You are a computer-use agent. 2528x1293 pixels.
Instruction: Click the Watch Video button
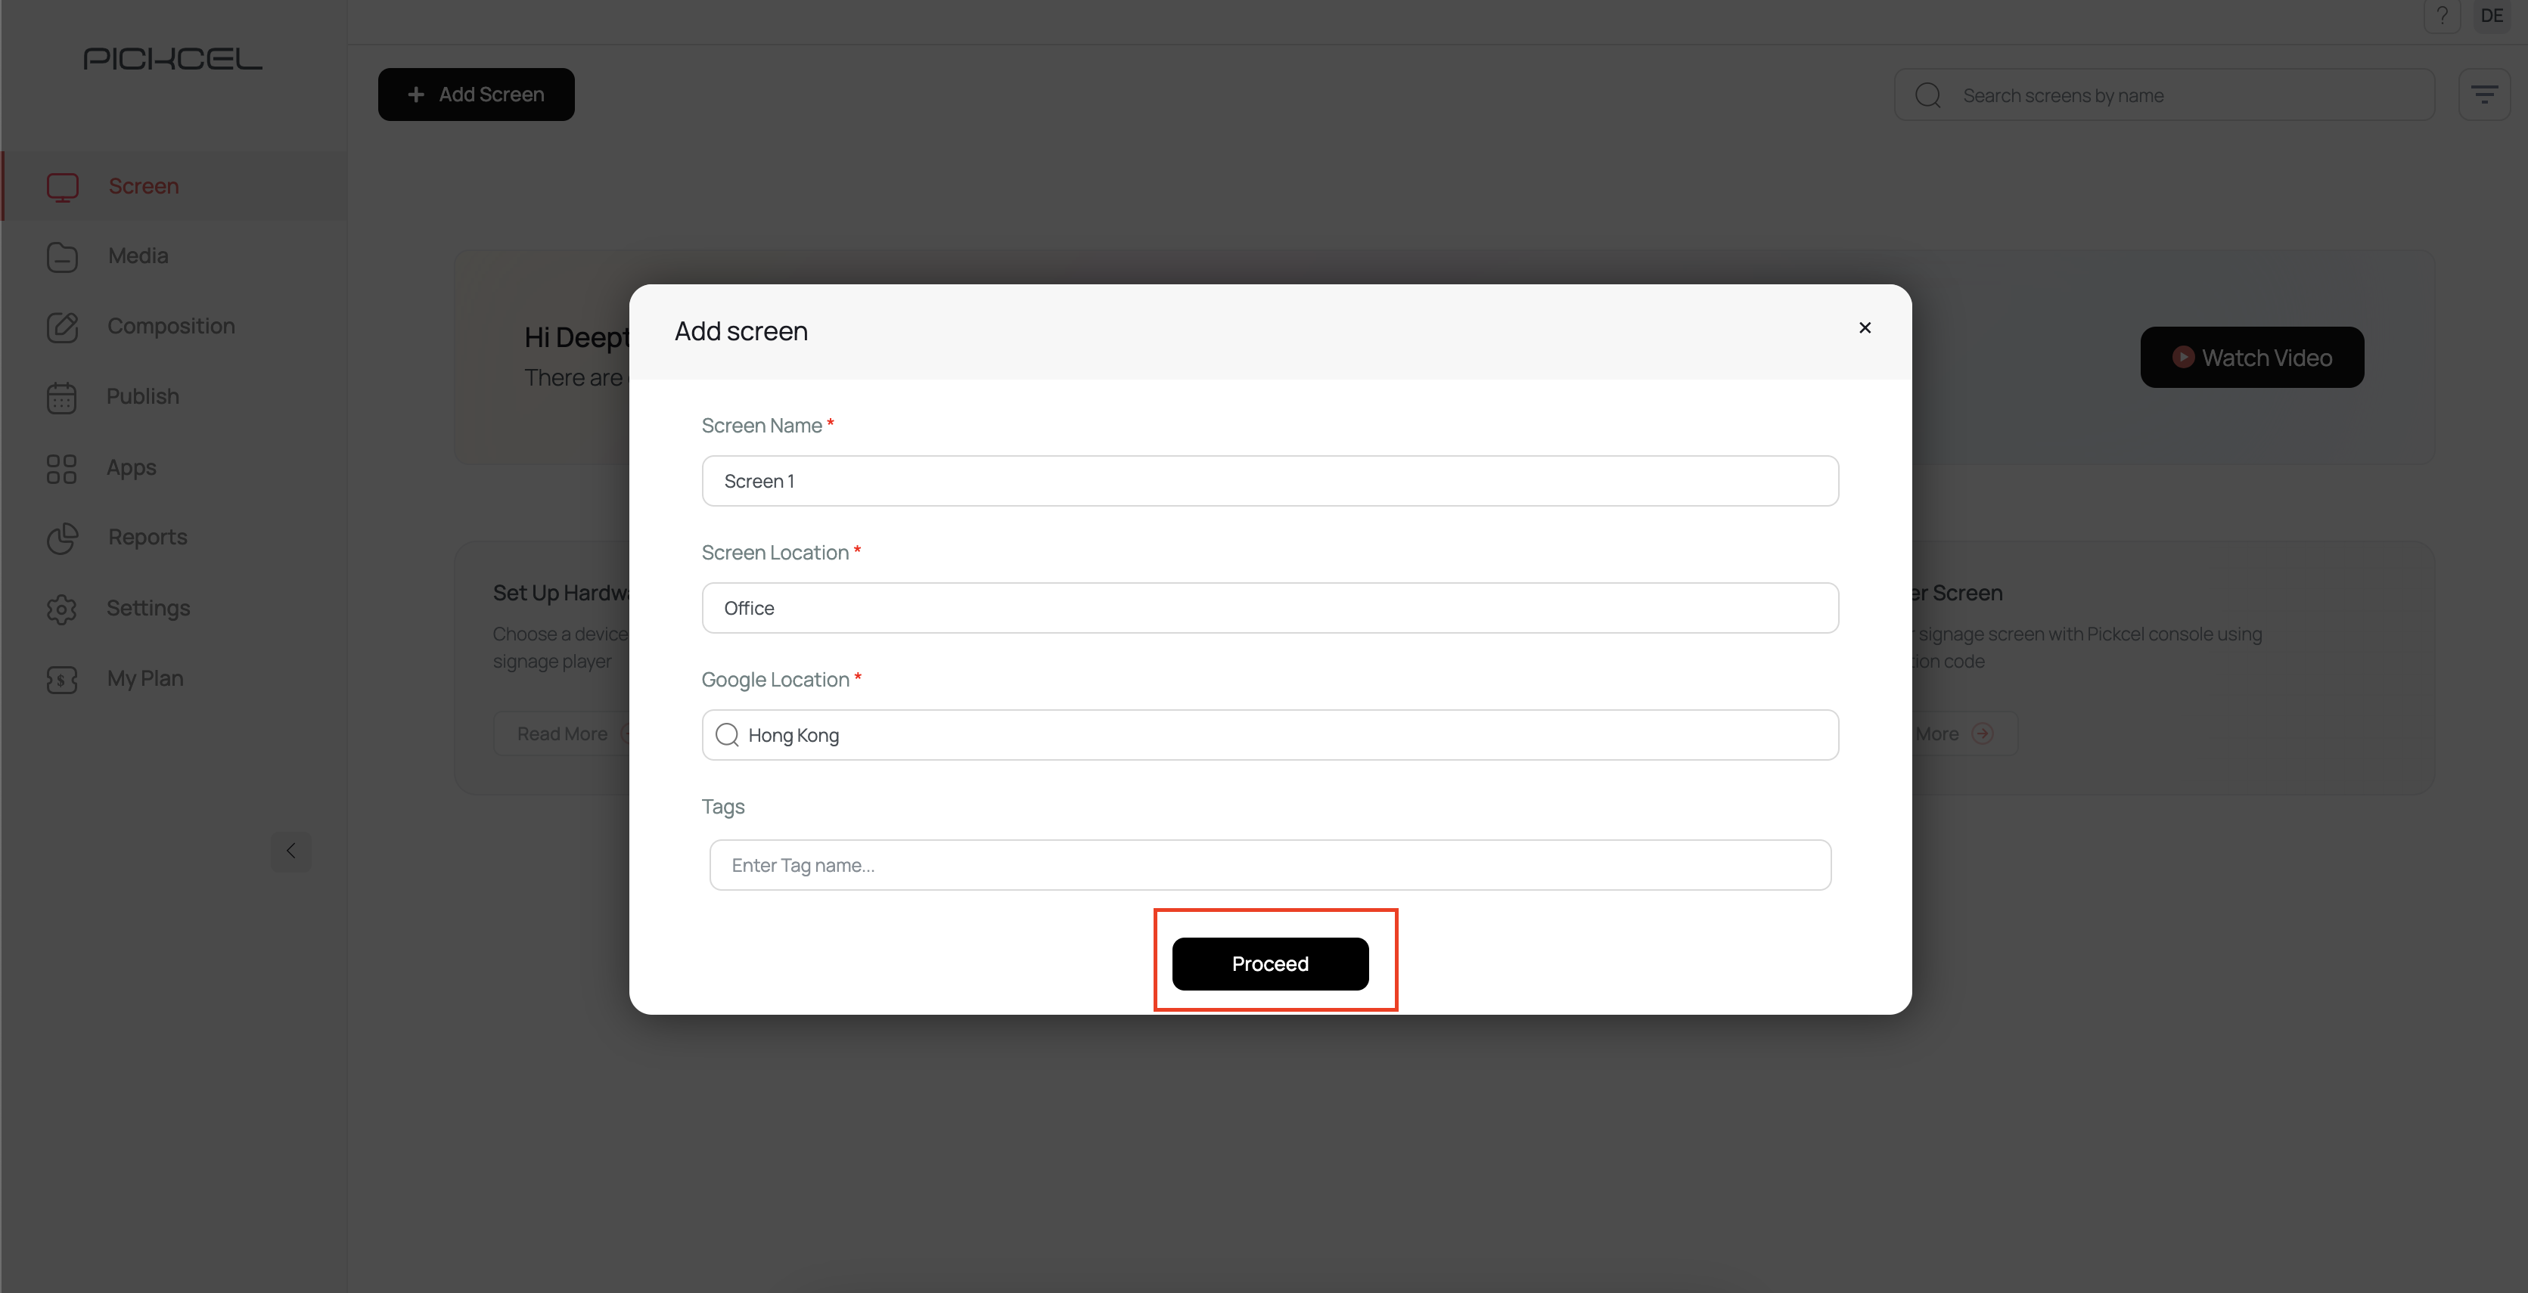(x=2251, y=357)
